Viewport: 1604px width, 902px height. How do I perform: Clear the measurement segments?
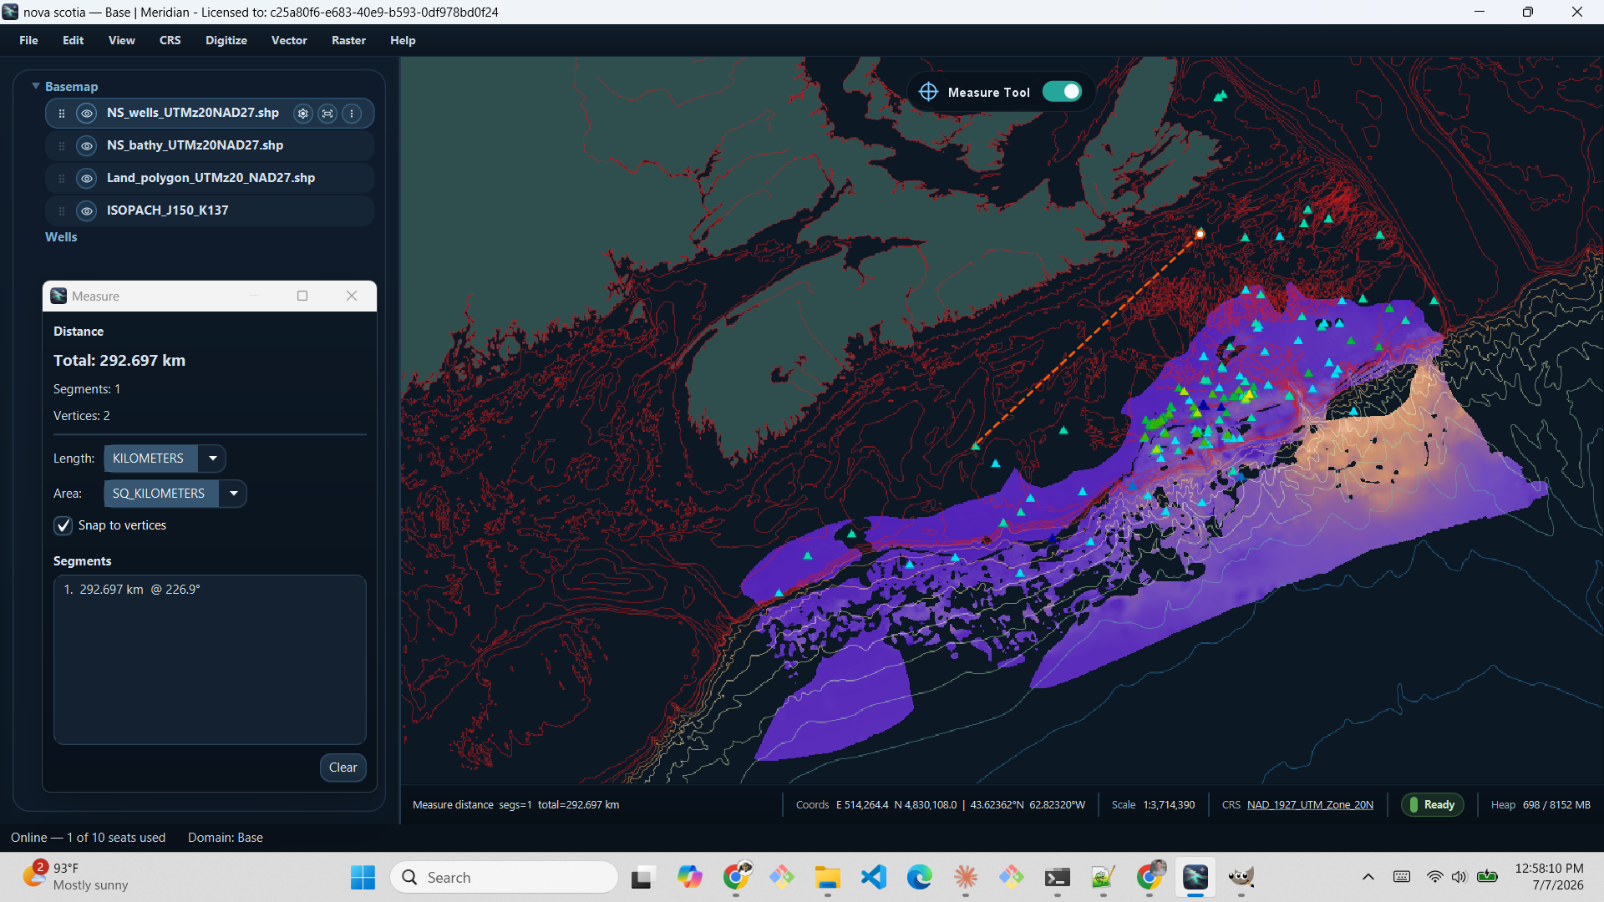click(x=343, y=768)
